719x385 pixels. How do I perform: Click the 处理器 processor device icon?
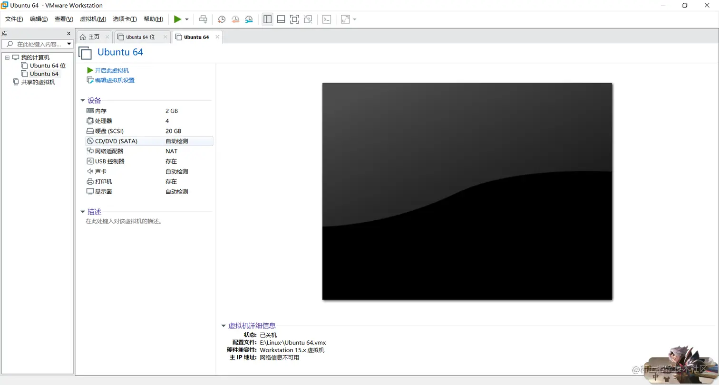click(x=90, y=121)
